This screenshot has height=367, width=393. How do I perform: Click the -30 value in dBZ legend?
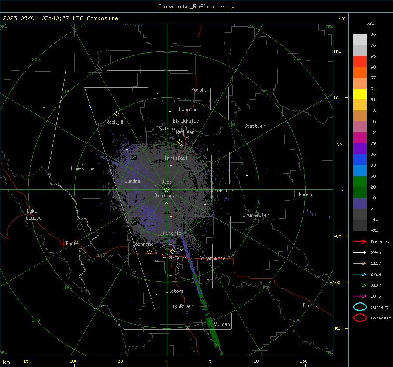(374, 230)
